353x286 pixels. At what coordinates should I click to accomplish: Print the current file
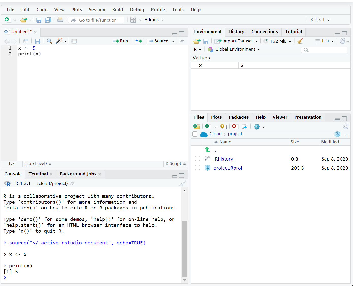pos(60,20)
